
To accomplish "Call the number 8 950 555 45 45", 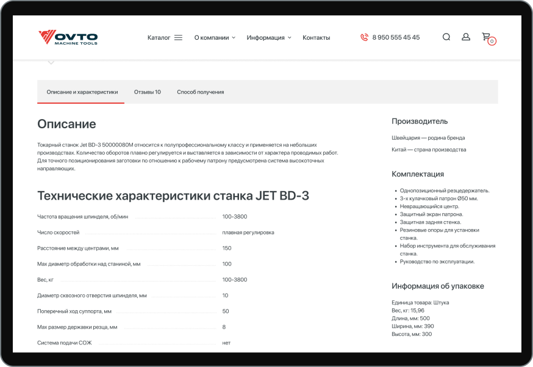I will coord(396,37).
